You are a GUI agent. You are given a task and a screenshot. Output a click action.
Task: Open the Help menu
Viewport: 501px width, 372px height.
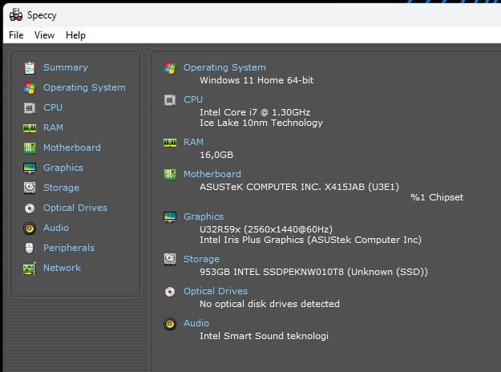[x=75, y=35]
